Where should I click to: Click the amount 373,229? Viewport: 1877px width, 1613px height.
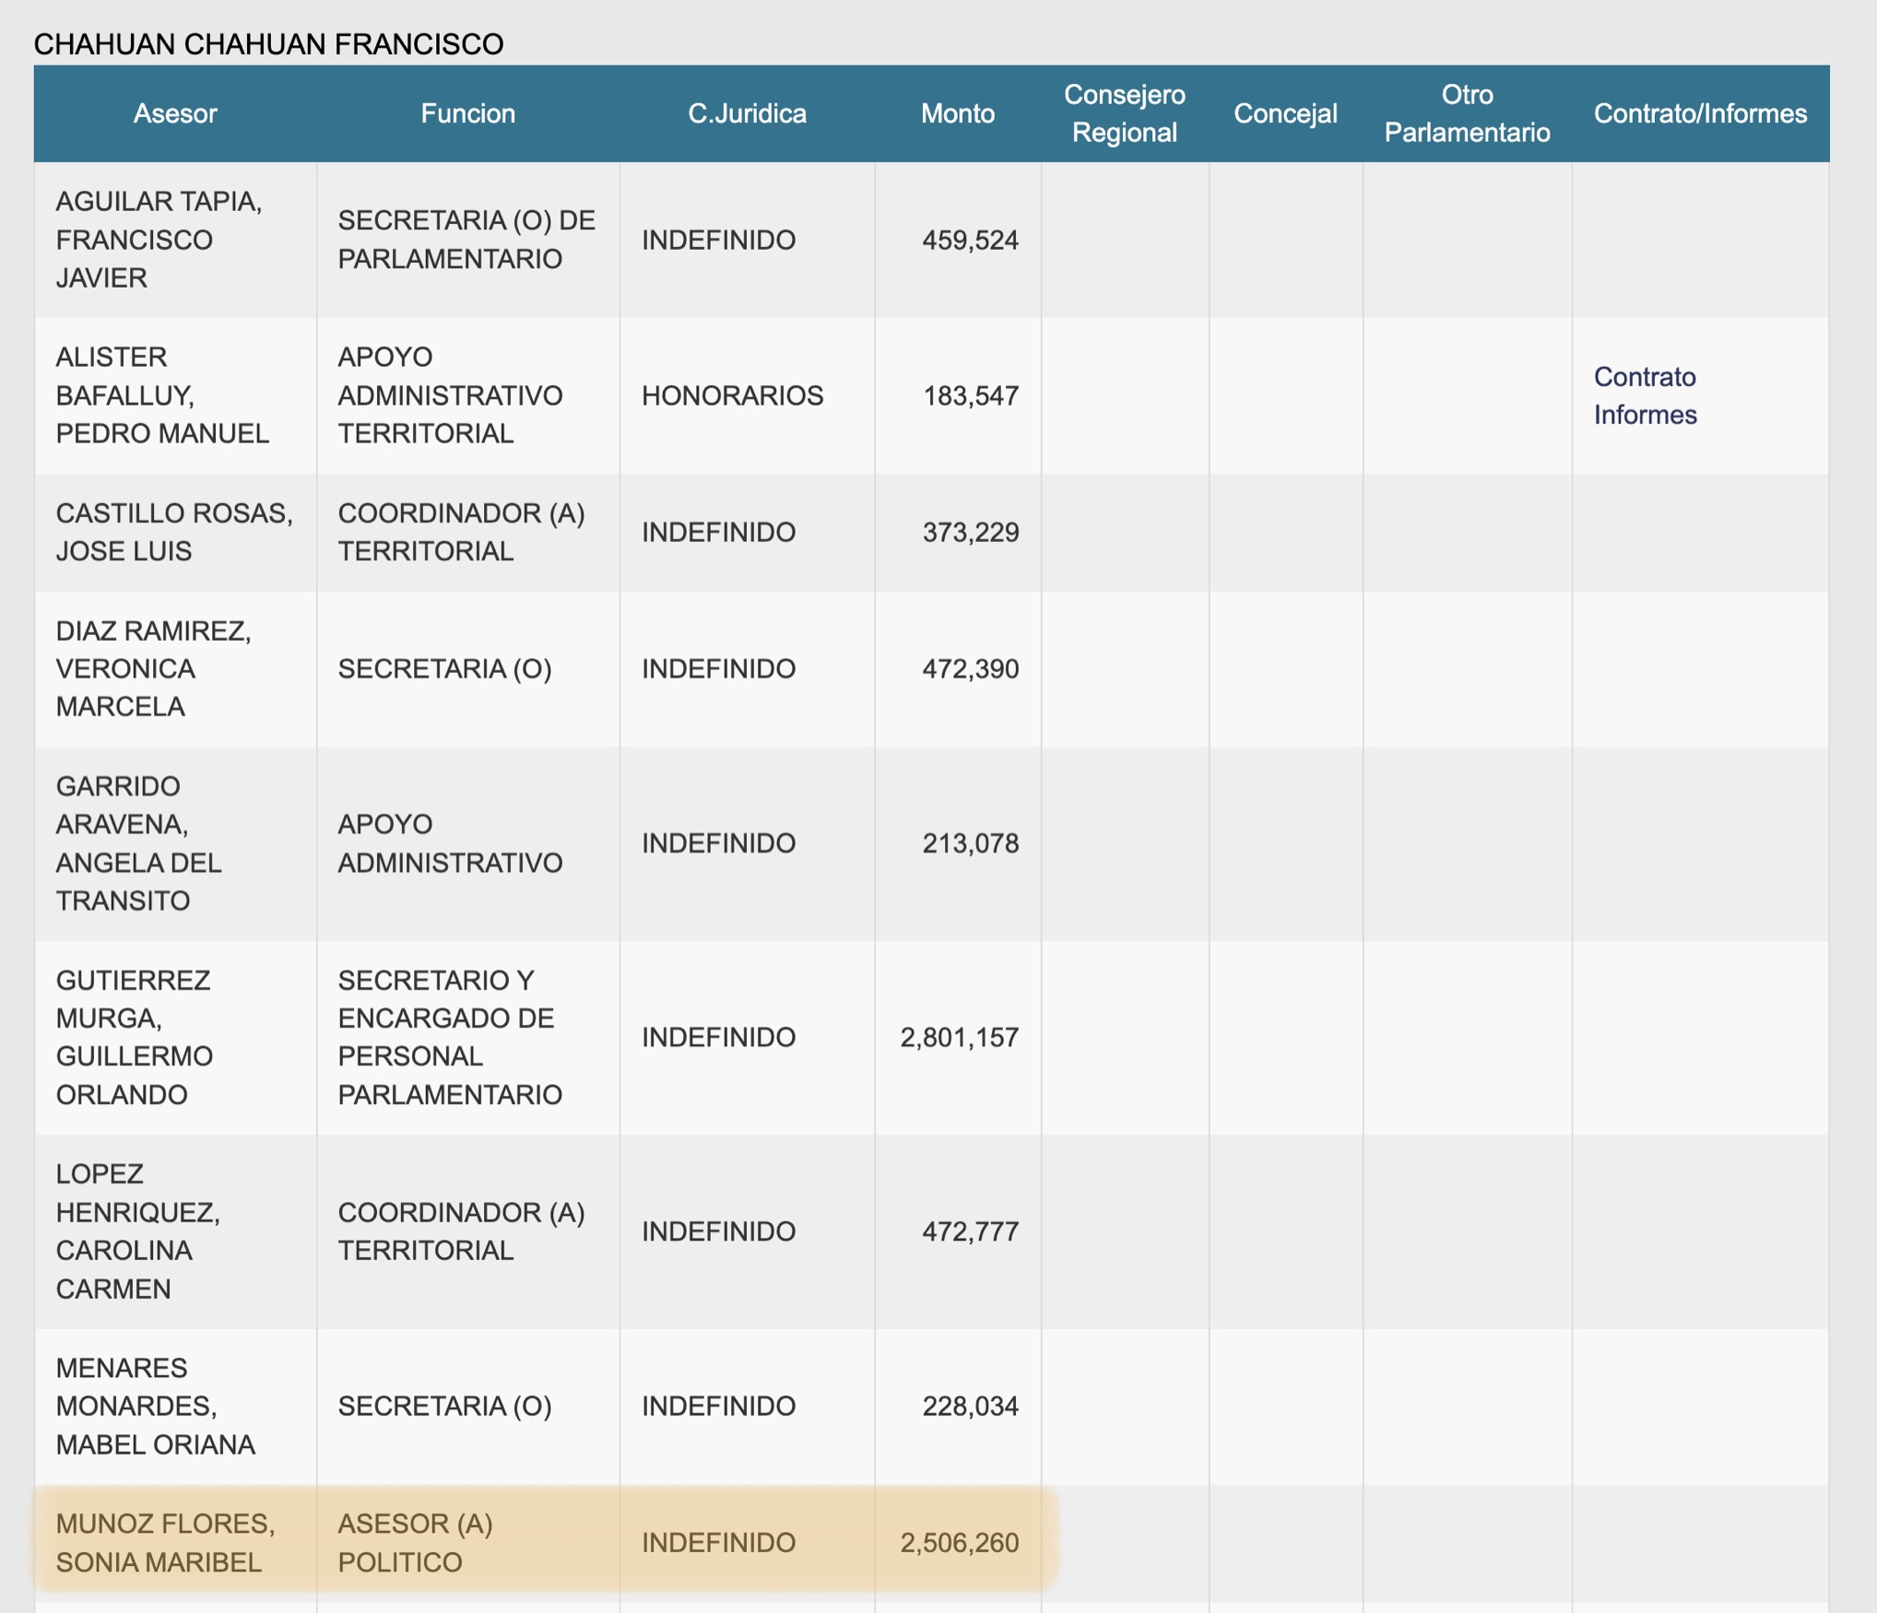point(970,532)
